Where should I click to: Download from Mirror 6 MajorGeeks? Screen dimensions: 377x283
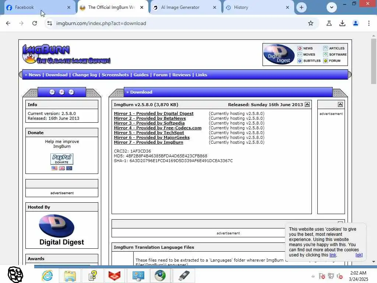[x=152, y=138]
